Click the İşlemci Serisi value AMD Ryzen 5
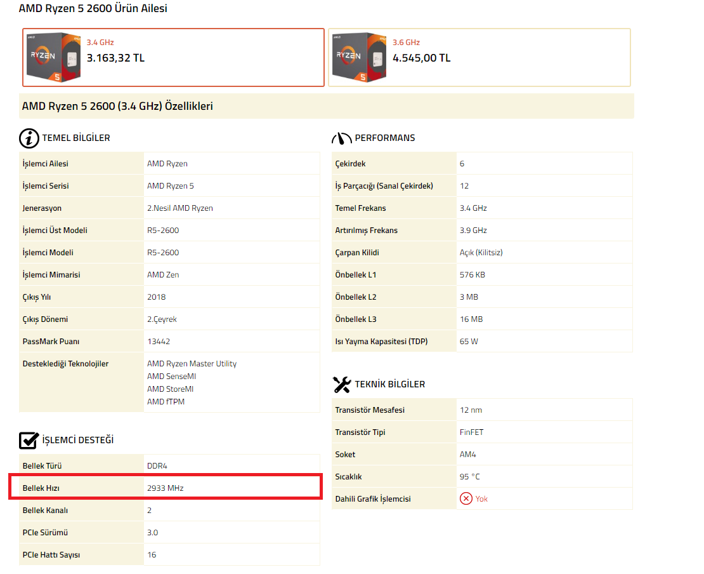Image resolution: width=704 pixels, height=574 pixels. tap(170, 185)
